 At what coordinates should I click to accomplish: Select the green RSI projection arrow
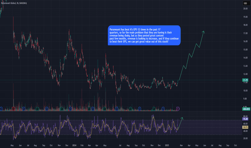point(180,124)
